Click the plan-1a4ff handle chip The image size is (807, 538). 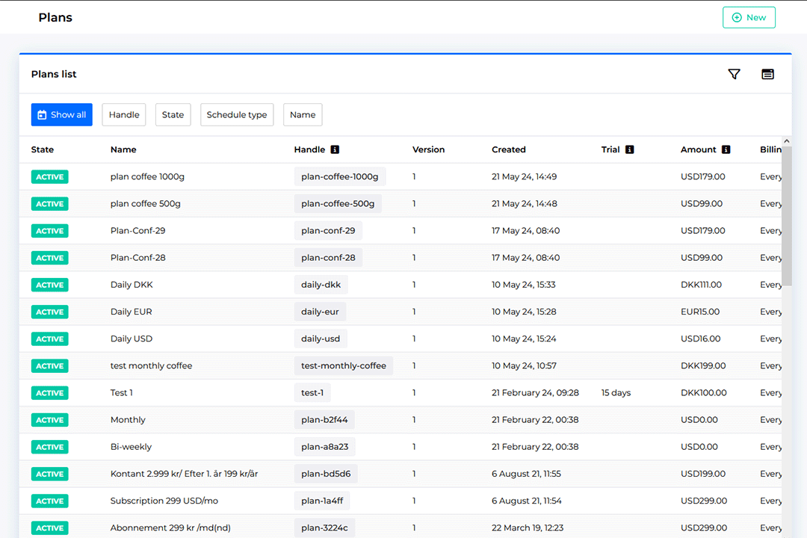coord(322,501)
